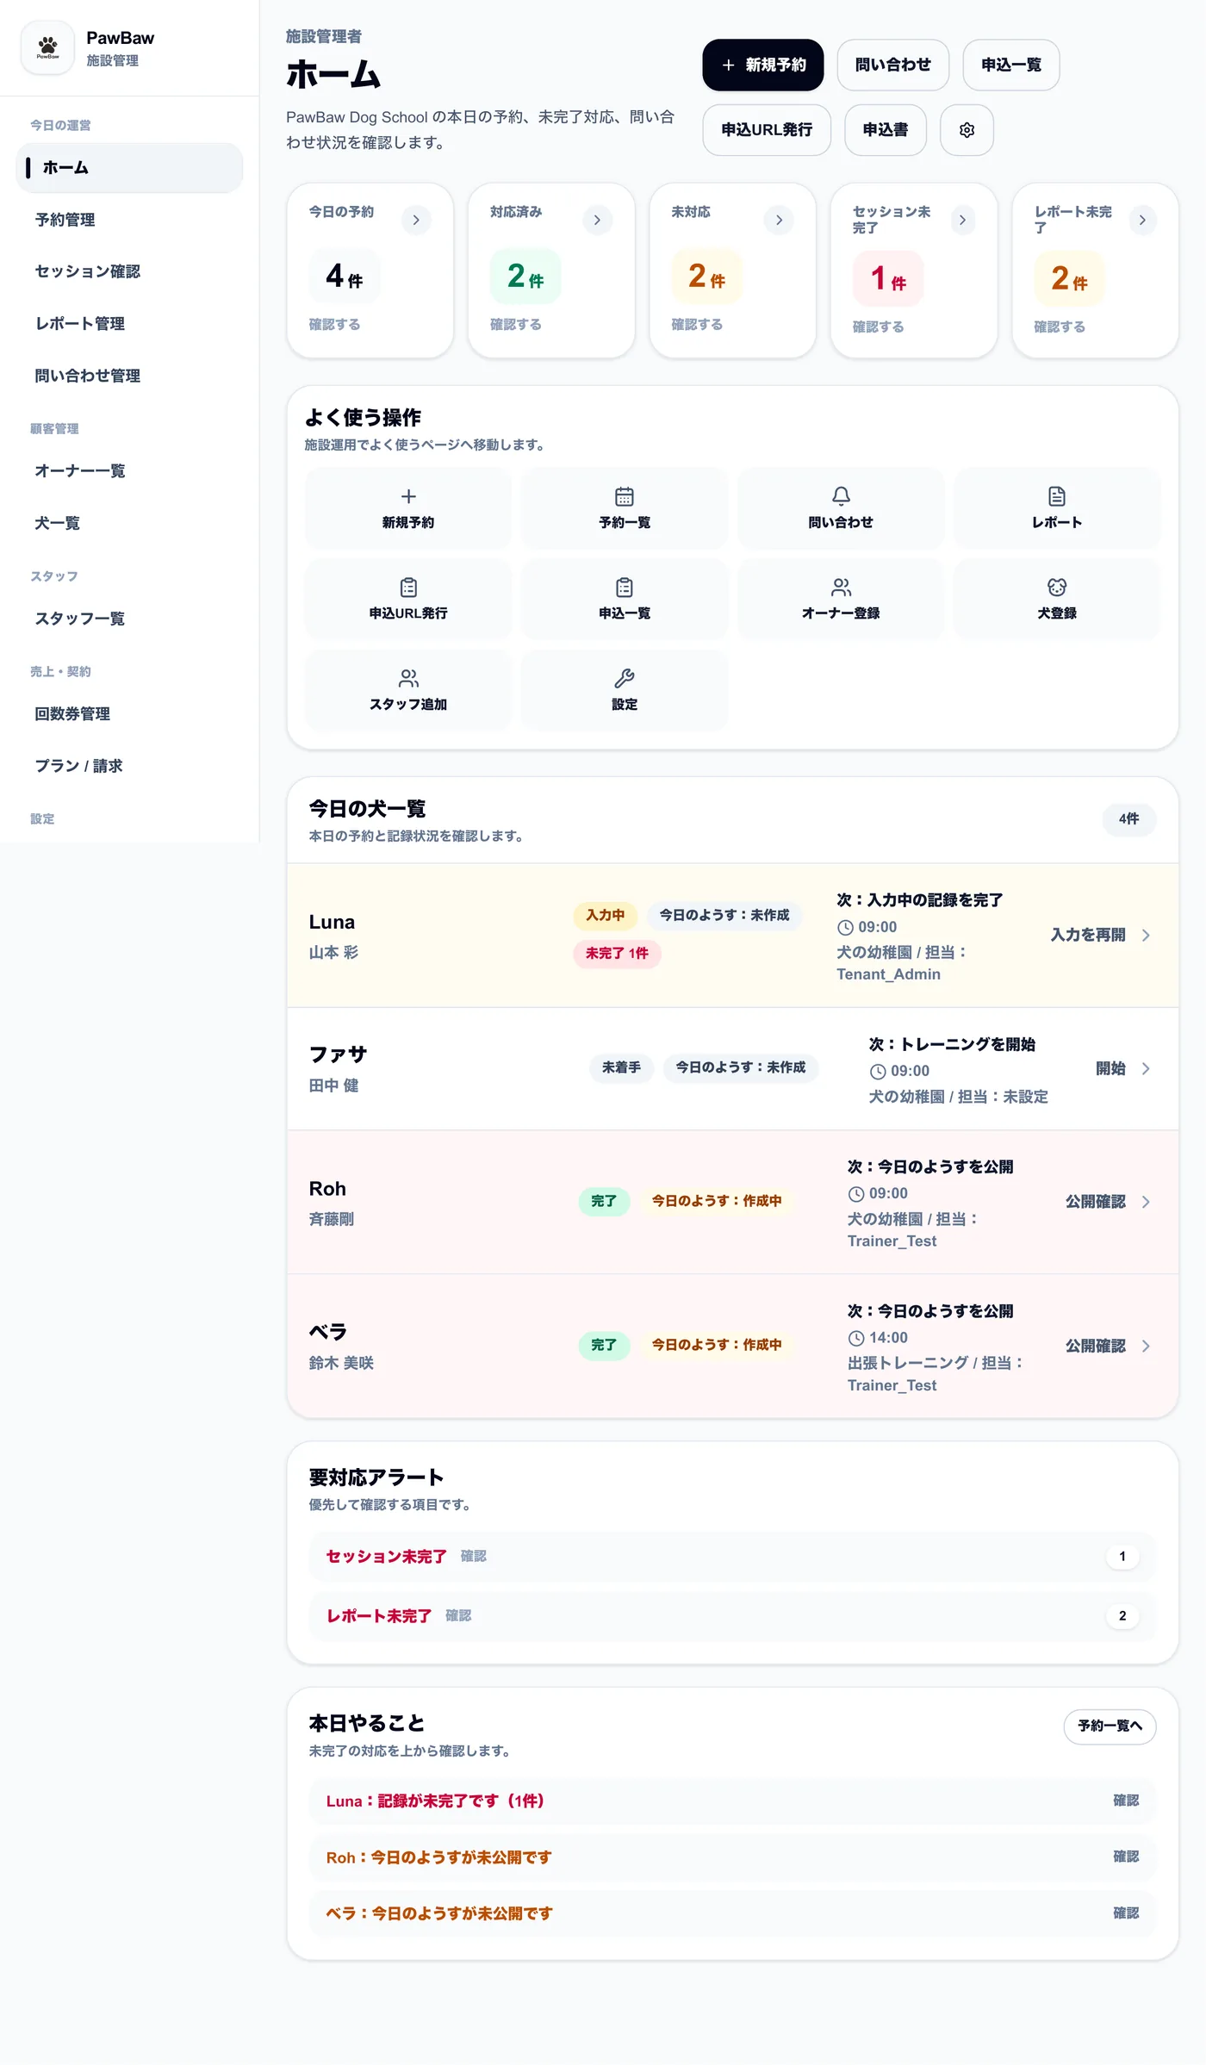Click the clock icon in Luna's row

(x=845, y=928)
